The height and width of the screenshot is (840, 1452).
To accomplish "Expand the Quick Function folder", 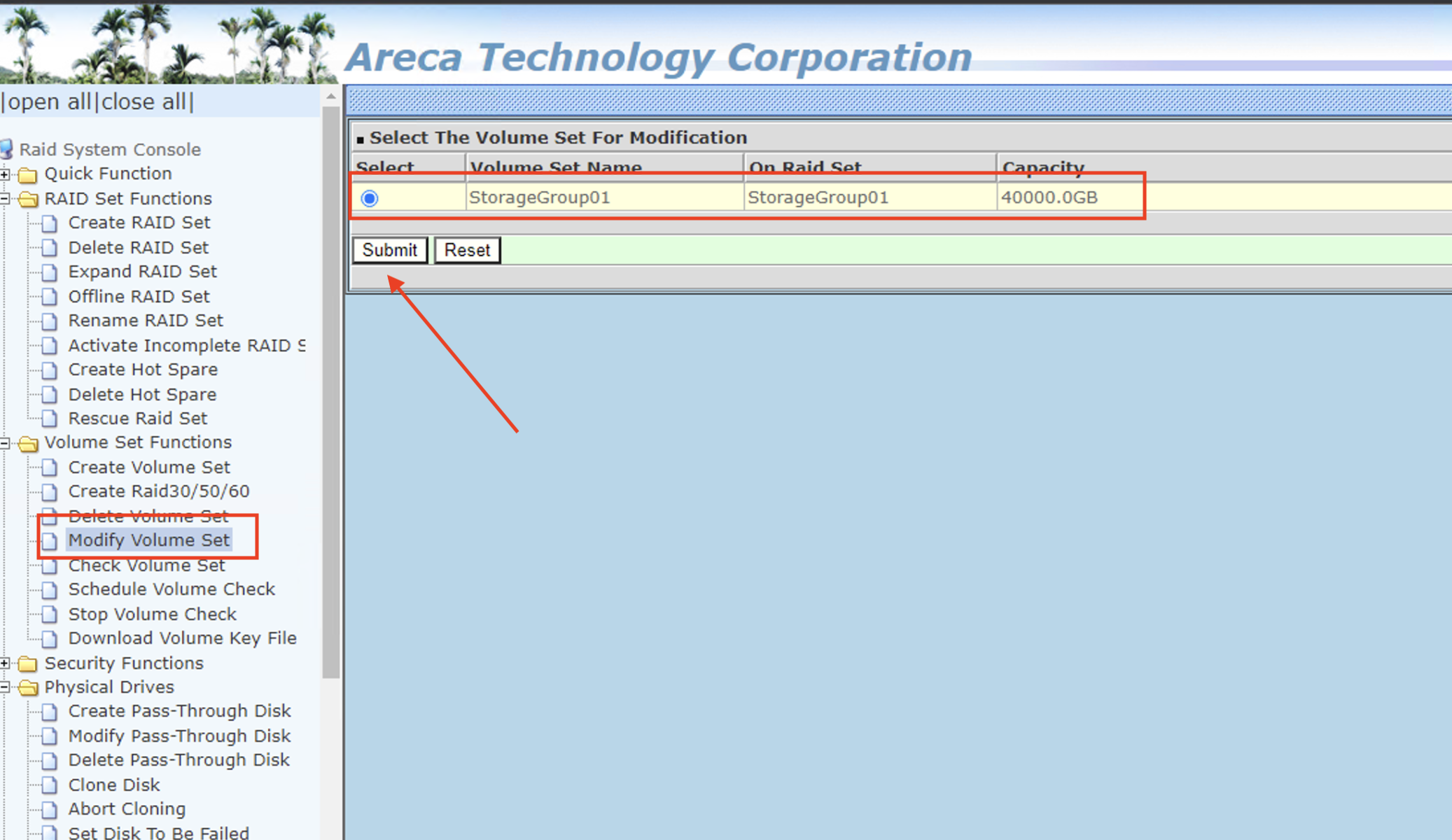I will (5, 174).
